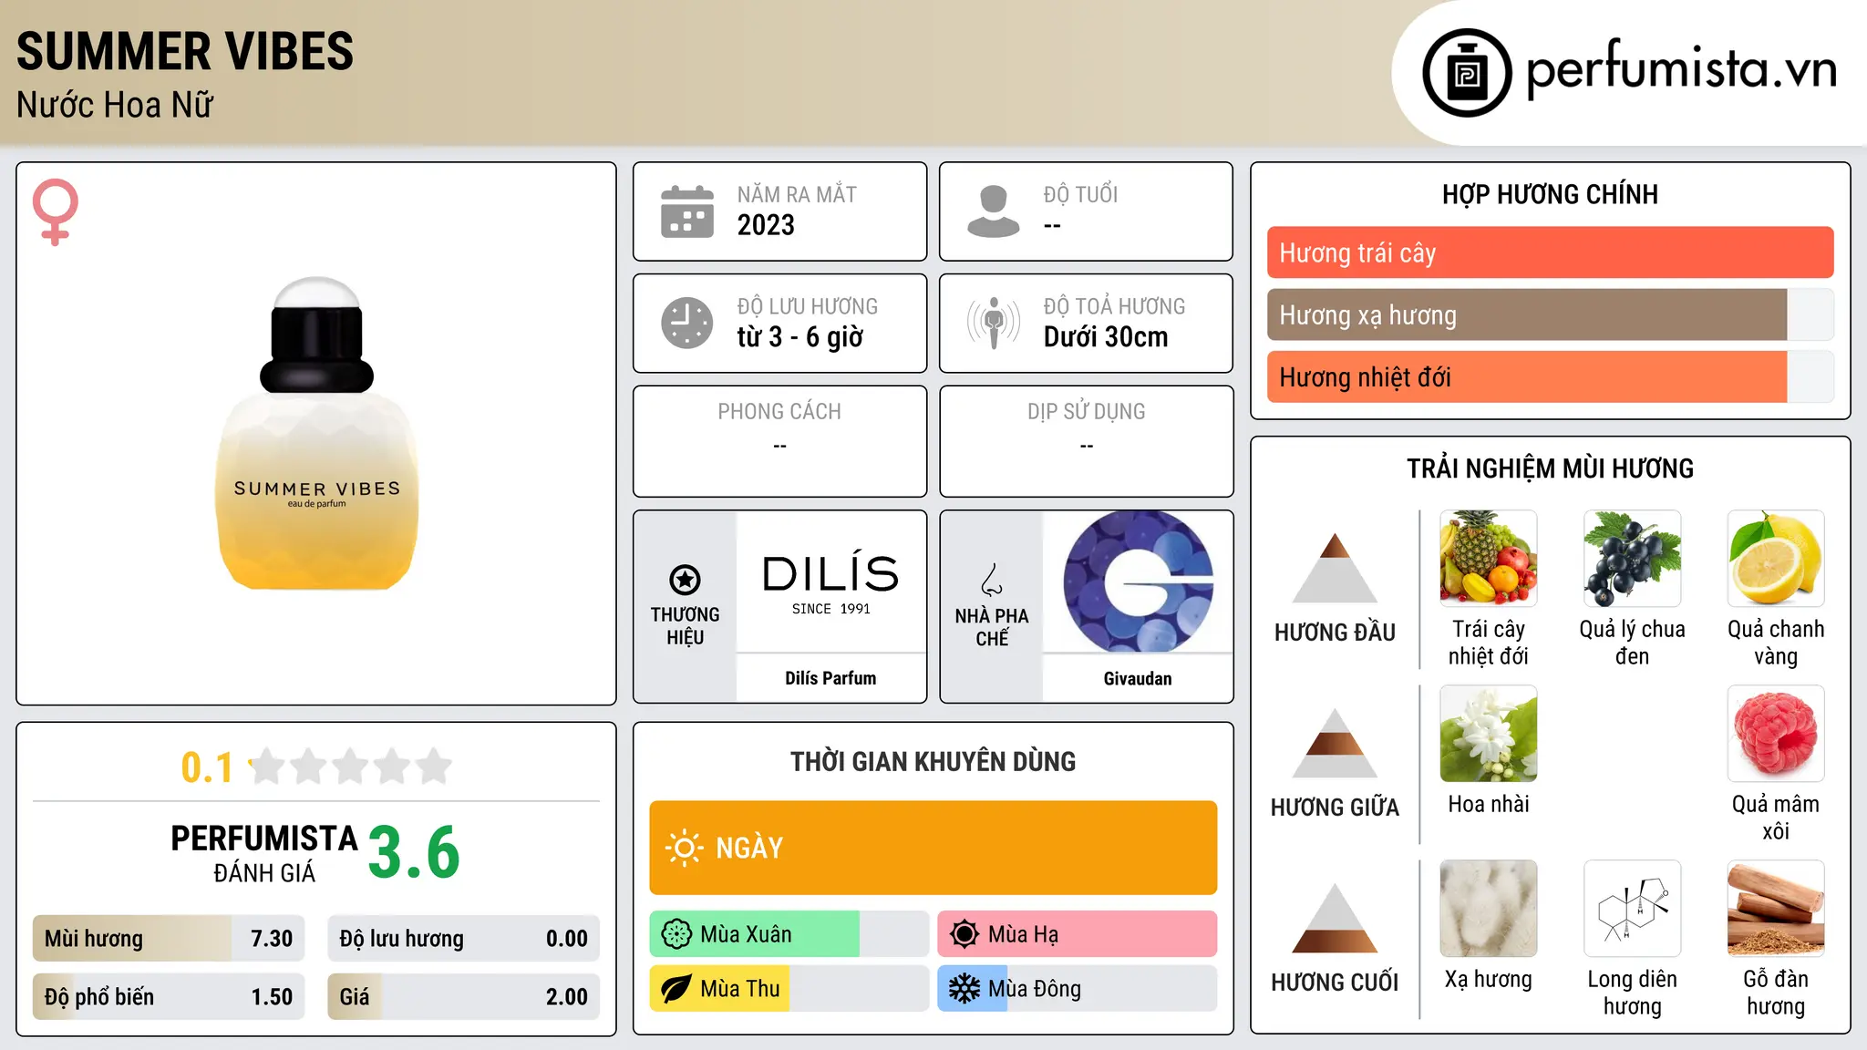The image size is (1867, 1050).
Task: Click the Phong cách style card
Action: (779, 441)
